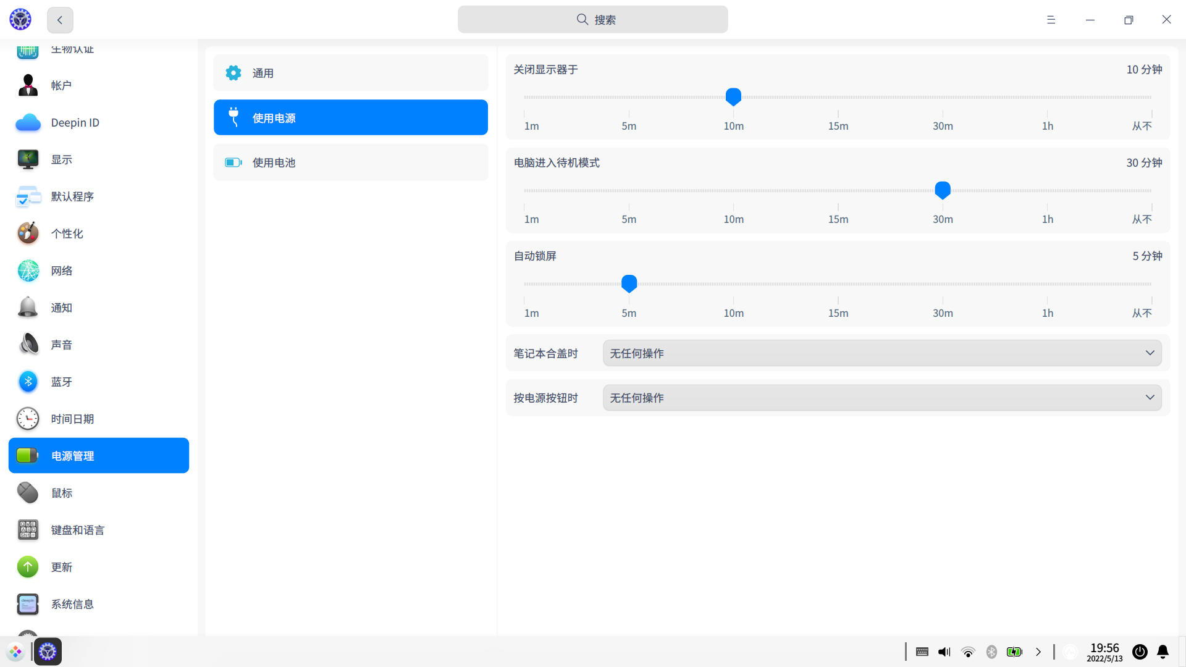Open the 按电源按钮时 action dropdown
The image size is (1186, 667).
coord(882,397)
